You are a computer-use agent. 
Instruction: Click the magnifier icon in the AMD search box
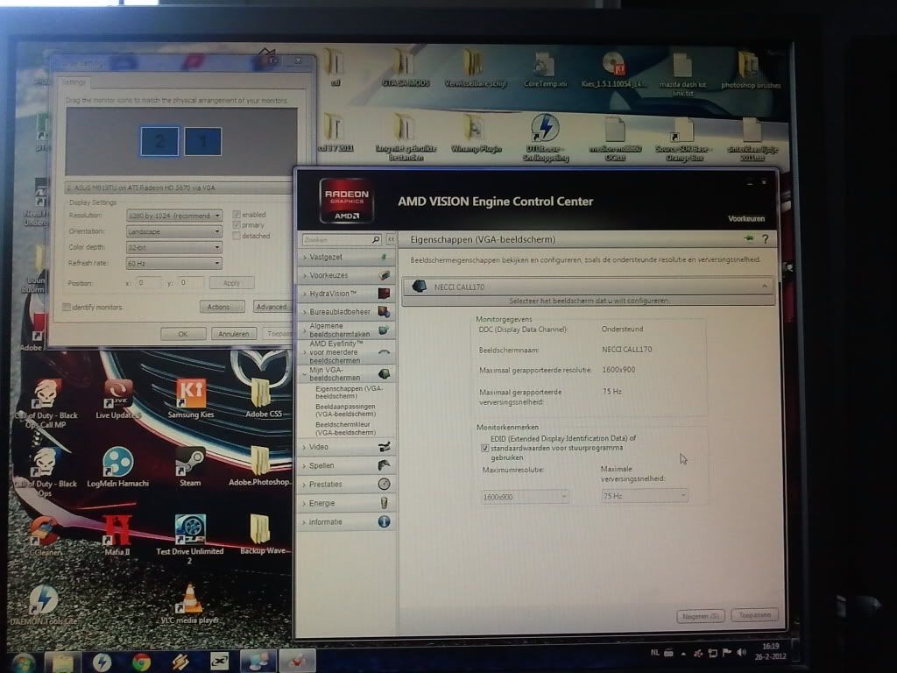click(x=376, y=239)
